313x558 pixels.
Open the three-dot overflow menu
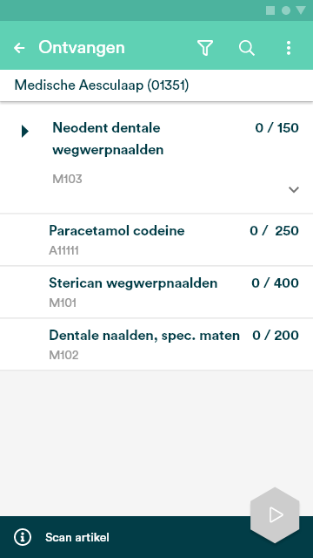[x=289, y=48]
